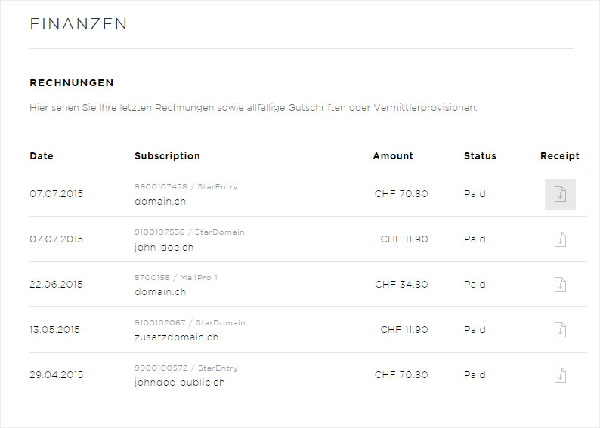Screen dimensions: 600x428
Task: Download receipt for john-doe.ch invoice
Action: tap(560, 239)
